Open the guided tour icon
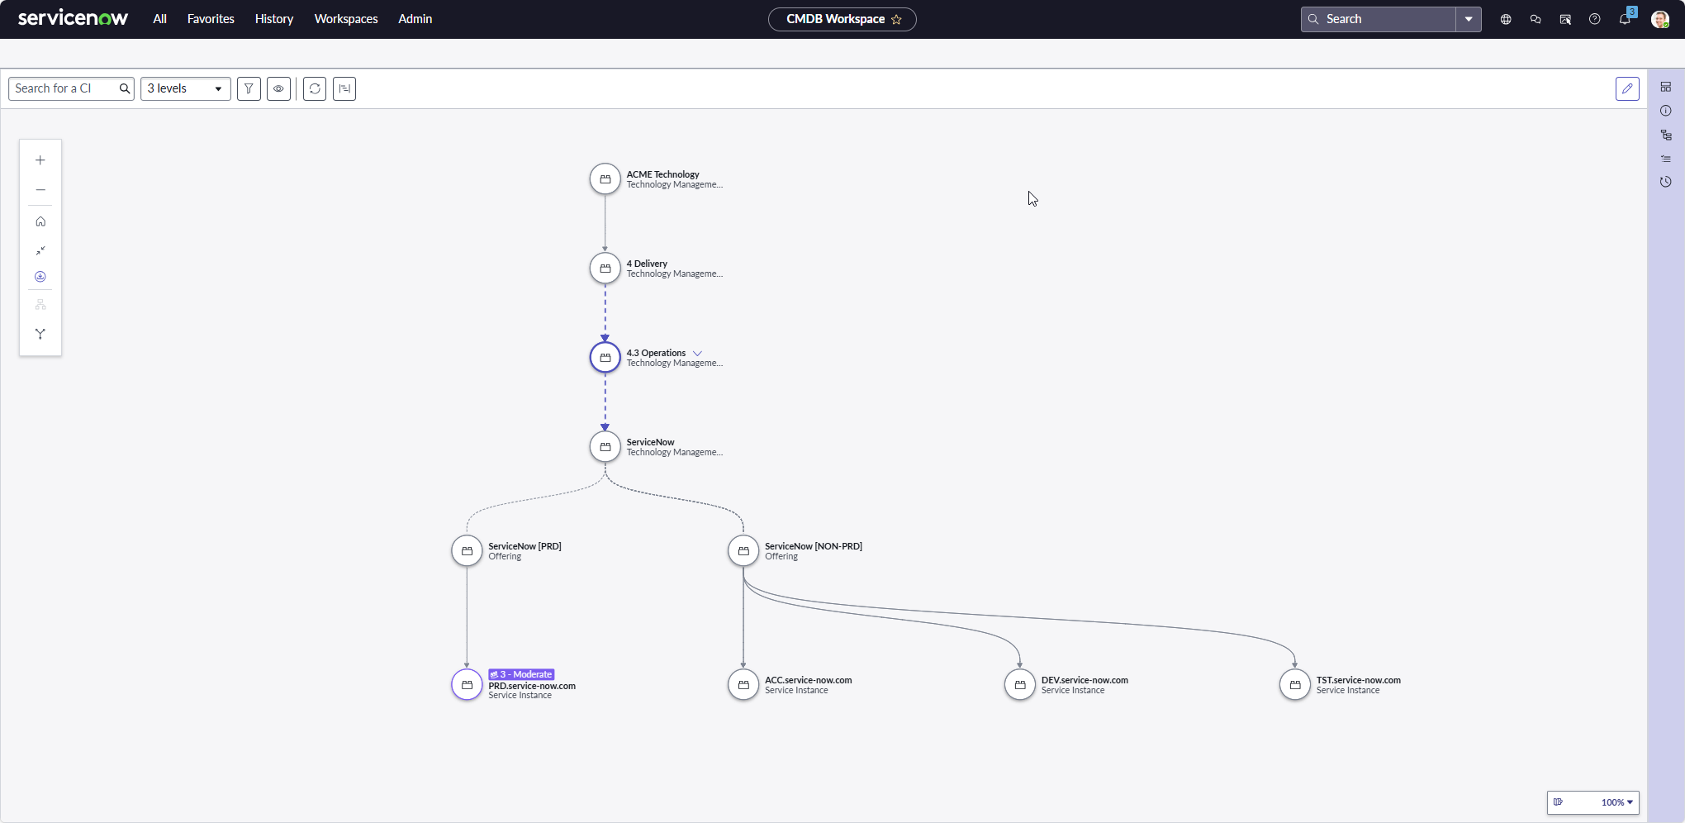 click(x=1565, y=19)
